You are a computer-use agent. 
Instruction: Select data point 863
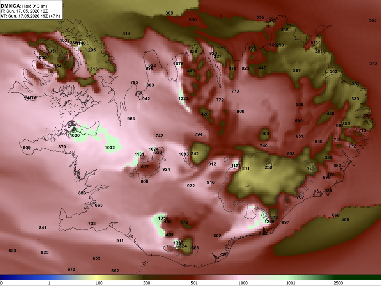click(99, 205)
